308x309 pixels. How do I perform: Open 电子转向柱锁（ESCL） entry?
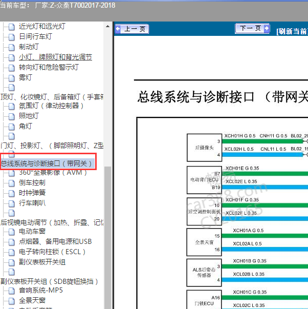click(x=52, y=252)
